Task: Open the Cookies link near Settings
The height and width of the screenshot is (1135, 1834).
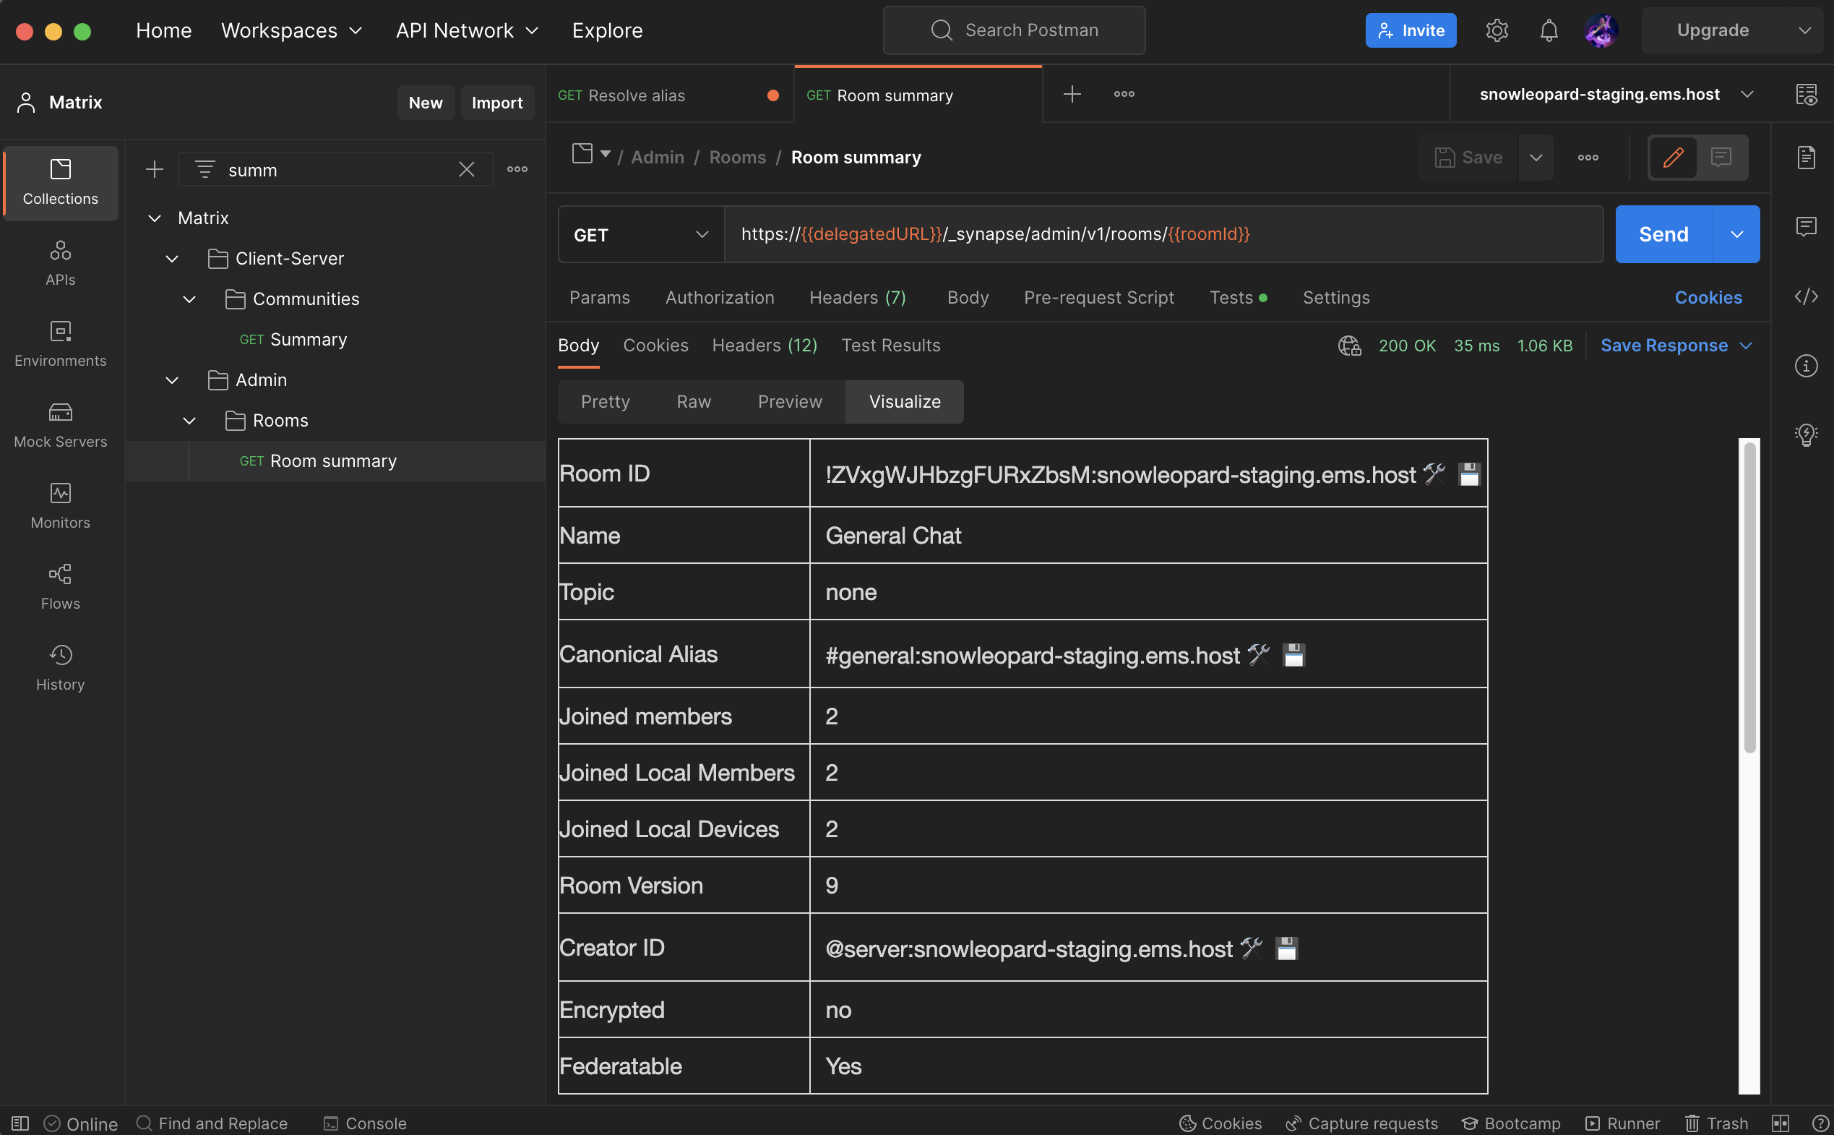Action: point(1708,297)
